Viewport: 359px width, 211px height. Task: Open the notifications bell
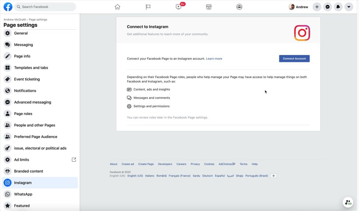click(338, 7)
